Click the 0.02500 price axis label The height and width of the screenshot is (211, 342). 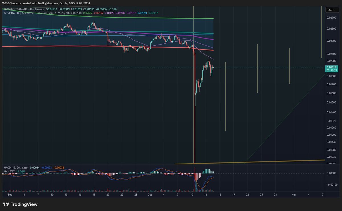331,29
